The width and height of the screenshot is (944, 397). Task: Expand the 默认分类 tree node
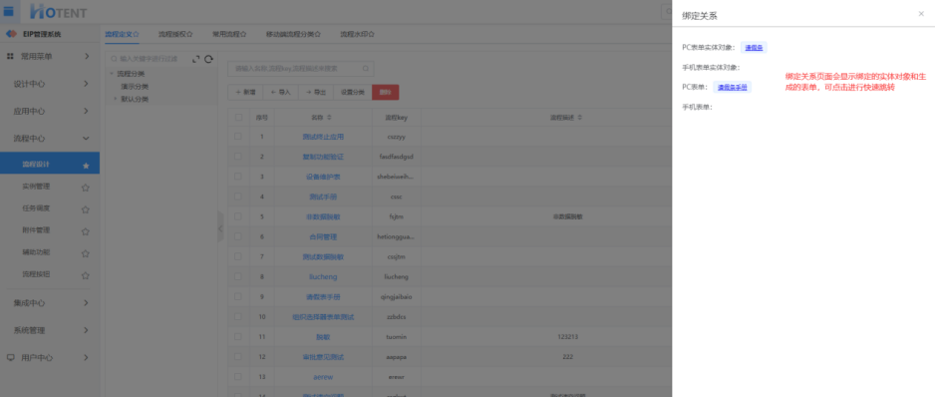tap(116, 99)
